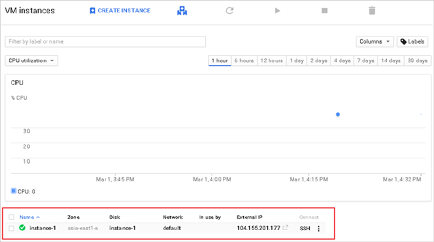Click the green status icon of instance-1

pyautogui.click(x=22, y=228)
